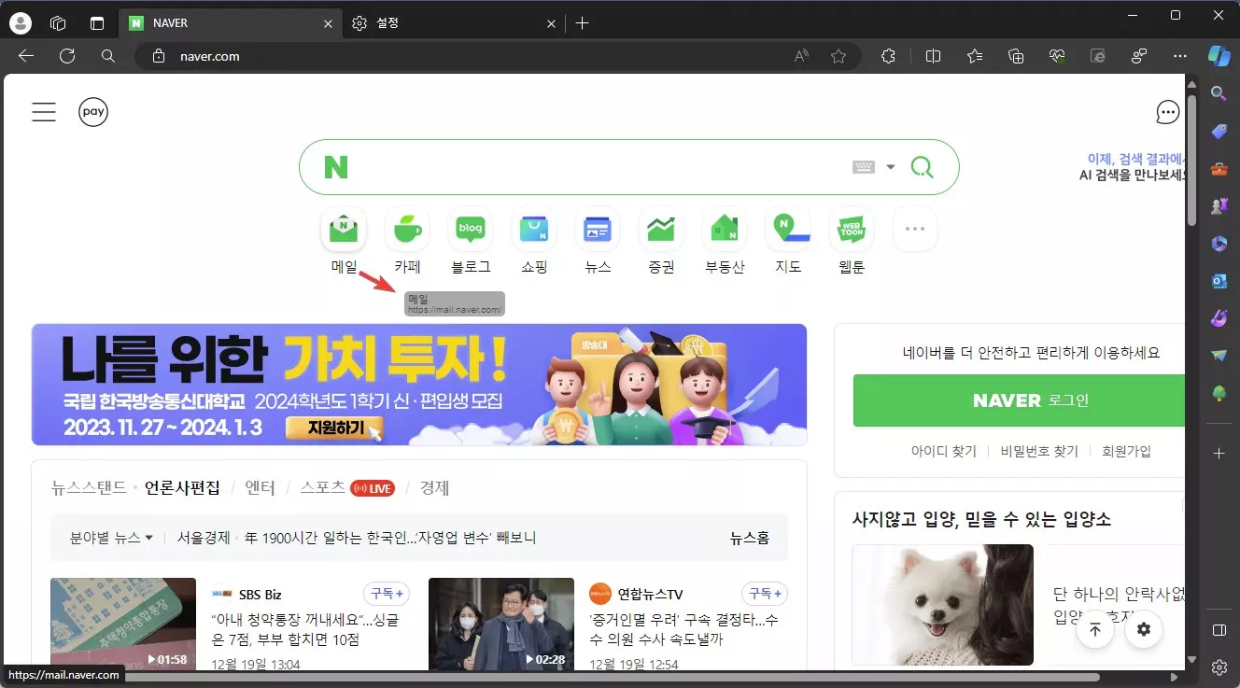This screenshot has width=1240, height=688.
Task: Expand more services with the ellipsis button
Action: tap(914, 229)
